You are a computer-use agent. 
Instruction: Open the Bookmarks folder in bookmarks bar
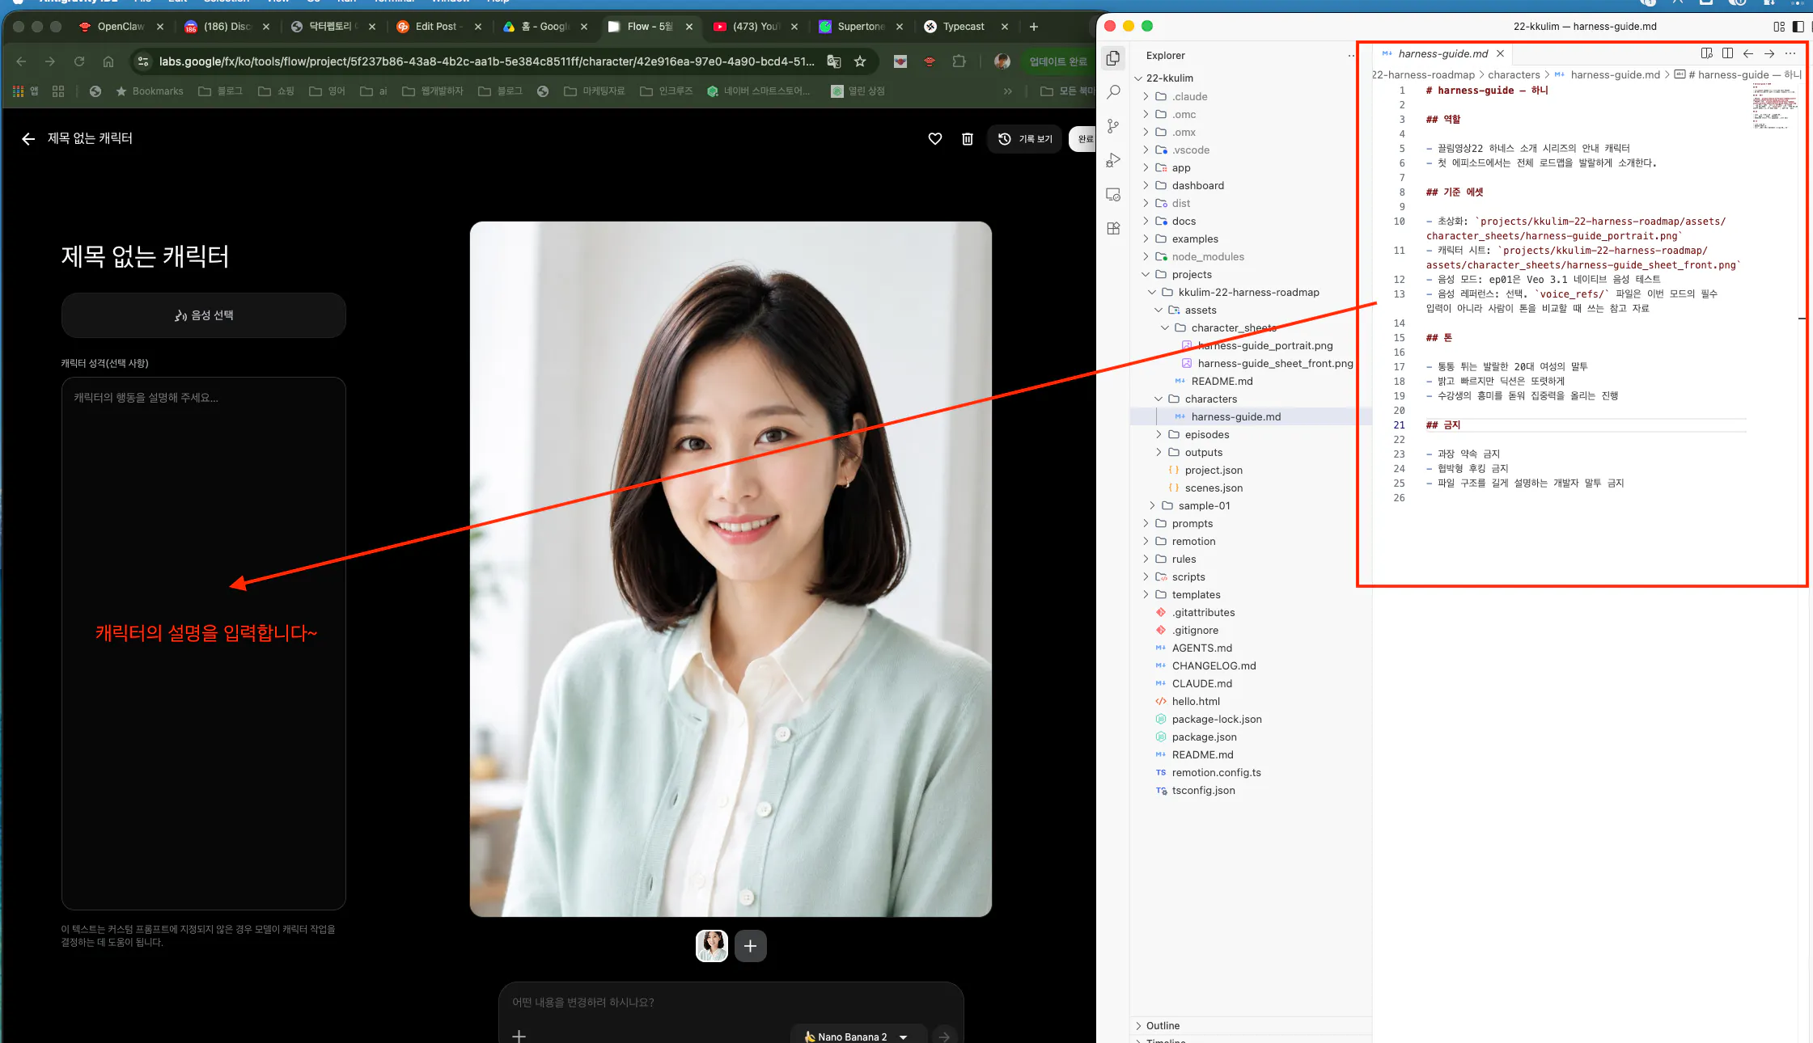point(150,91)
